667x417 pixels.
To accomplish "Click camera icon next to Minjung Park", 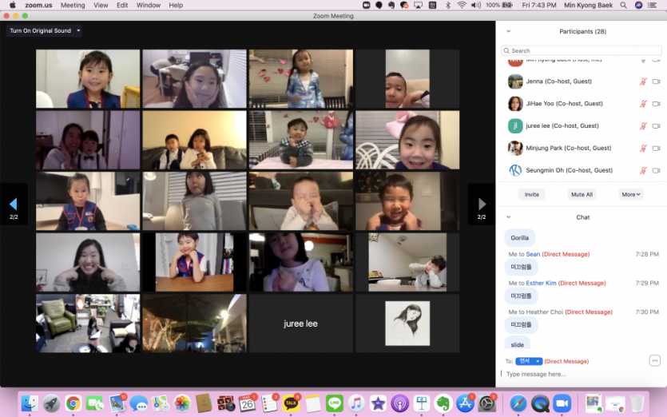I will 657,148.
